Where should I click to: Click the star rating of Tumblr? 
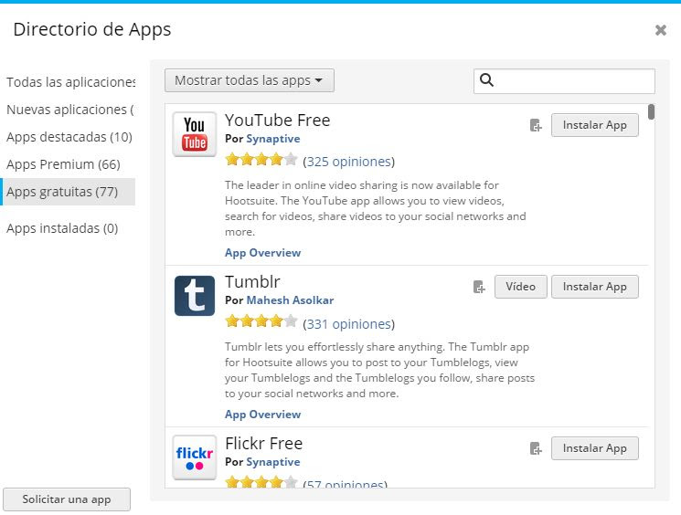point(261,321)
